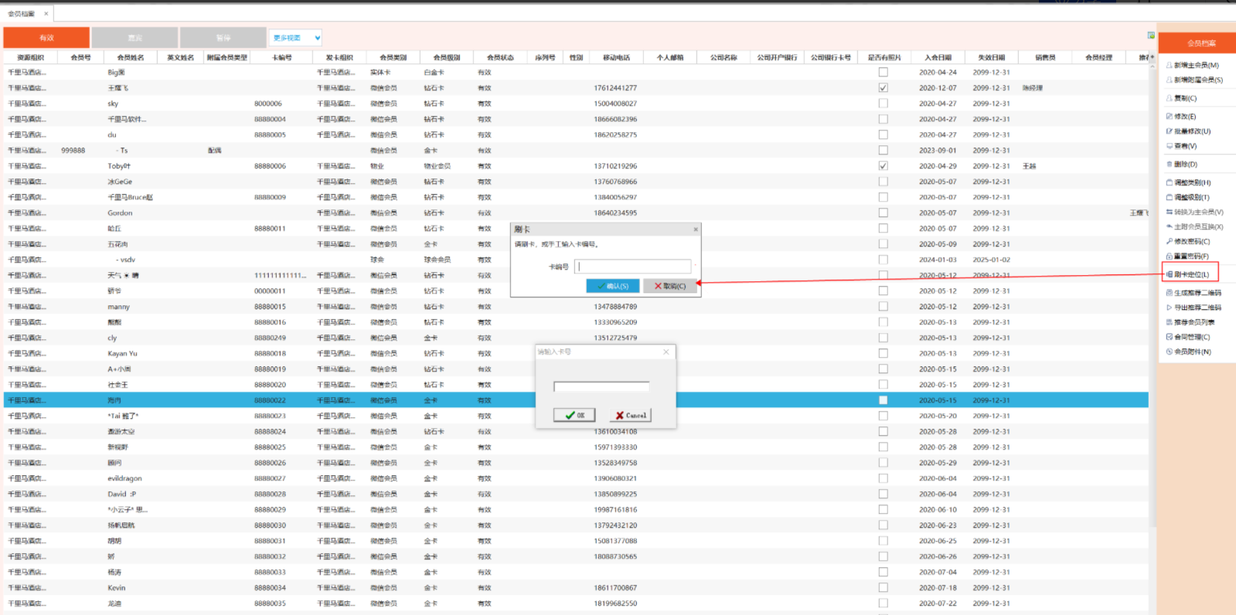Screen dimensions: 1236x615
Task: Open the 更多视图 dropdown
Action: 296,38
